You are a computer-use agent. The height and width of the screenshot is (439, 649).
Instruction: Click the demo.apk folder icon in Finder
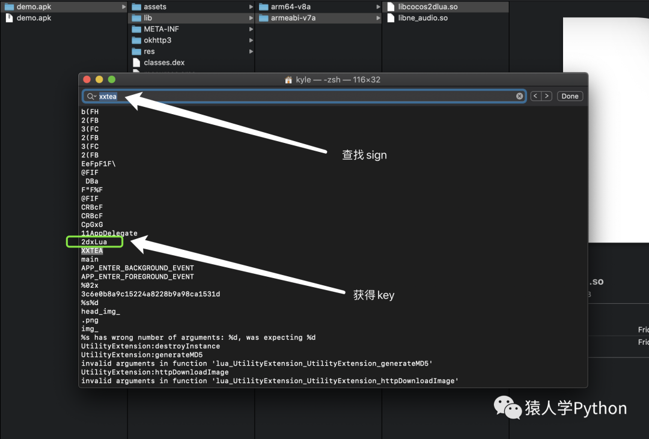click(9, 7)
